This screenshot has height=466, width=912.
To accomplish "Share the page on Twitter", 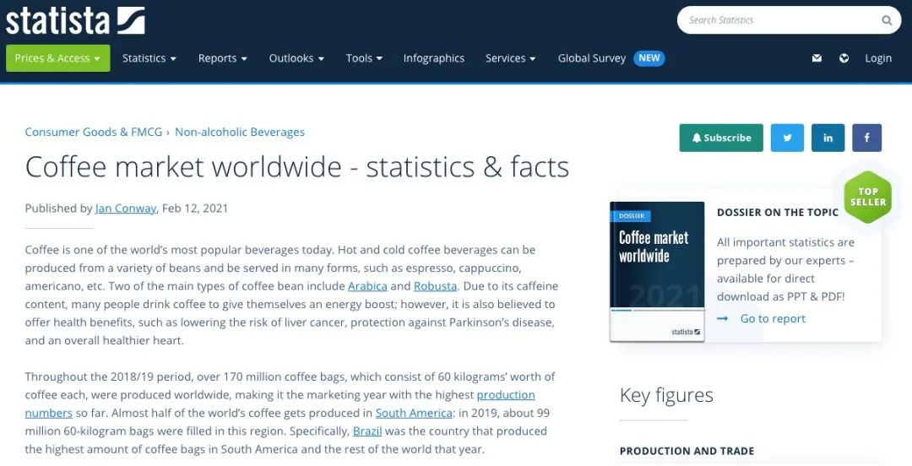I will pyautogui.click(x=787, y=138).
